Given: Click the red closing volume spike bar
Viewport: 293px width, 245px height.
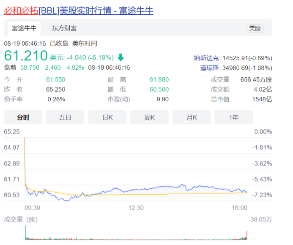Looking at the screenshot, I should tap(246, 235).
